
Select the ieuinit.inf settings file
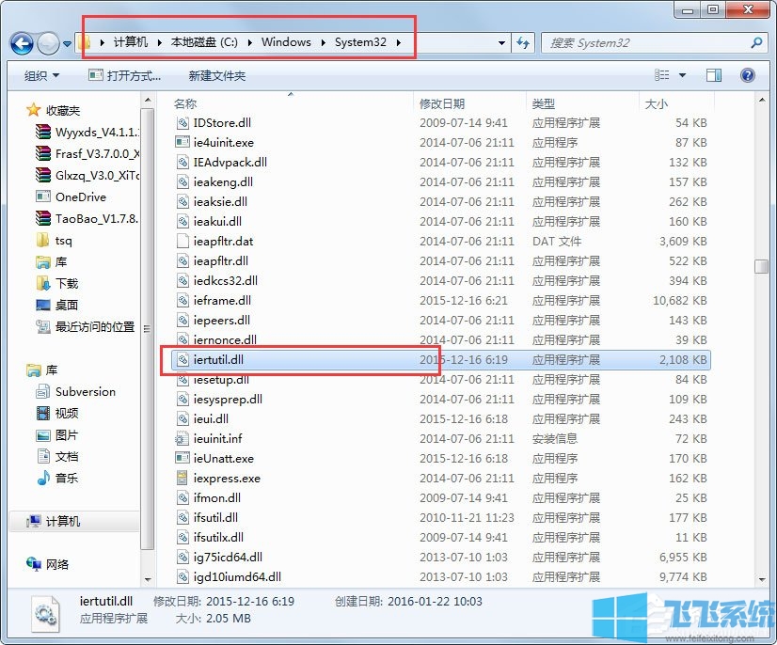tap(217, 438)
